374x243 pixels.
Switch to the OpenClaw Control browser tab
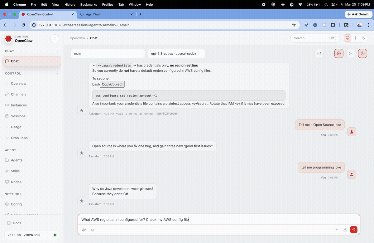pos(47,14)
